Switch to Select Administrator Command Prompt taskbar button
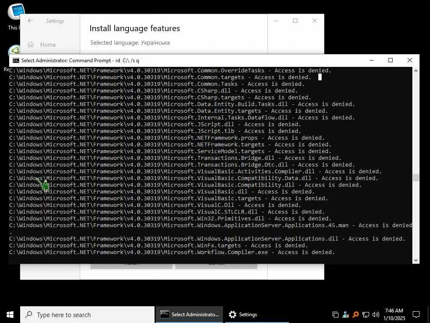The image size is (430, 323). (189, 315)
